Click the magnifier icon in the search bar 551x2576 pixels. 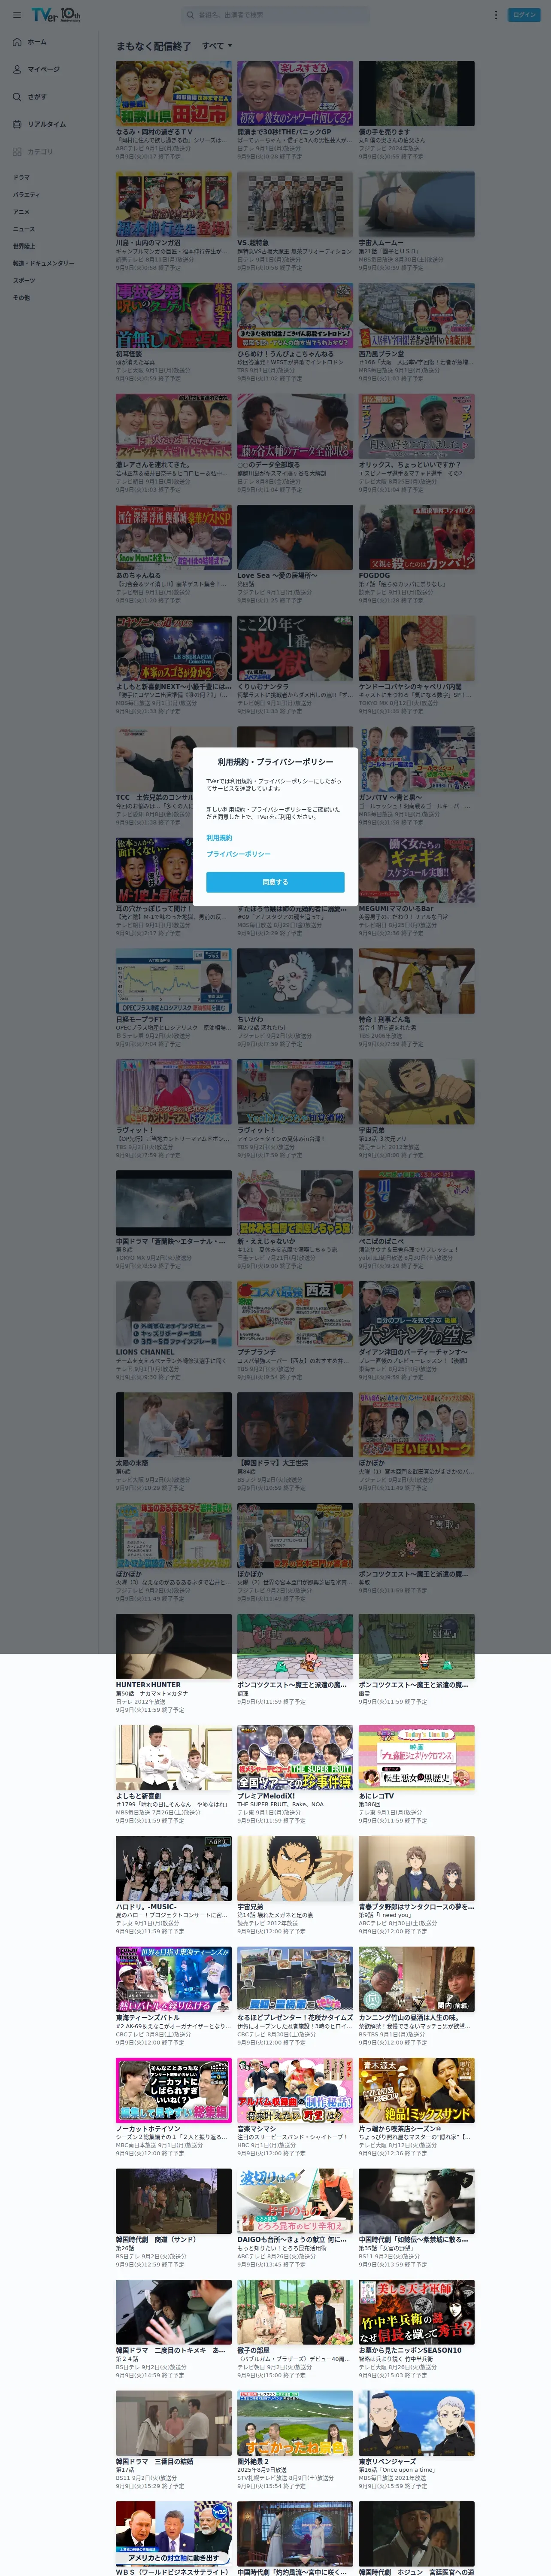(190, 15)
